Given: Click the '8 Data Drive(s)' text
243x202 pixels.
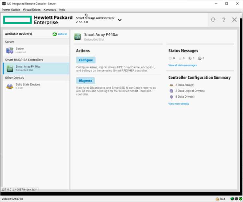Looking at the screenshot, I should pos(185,96).
